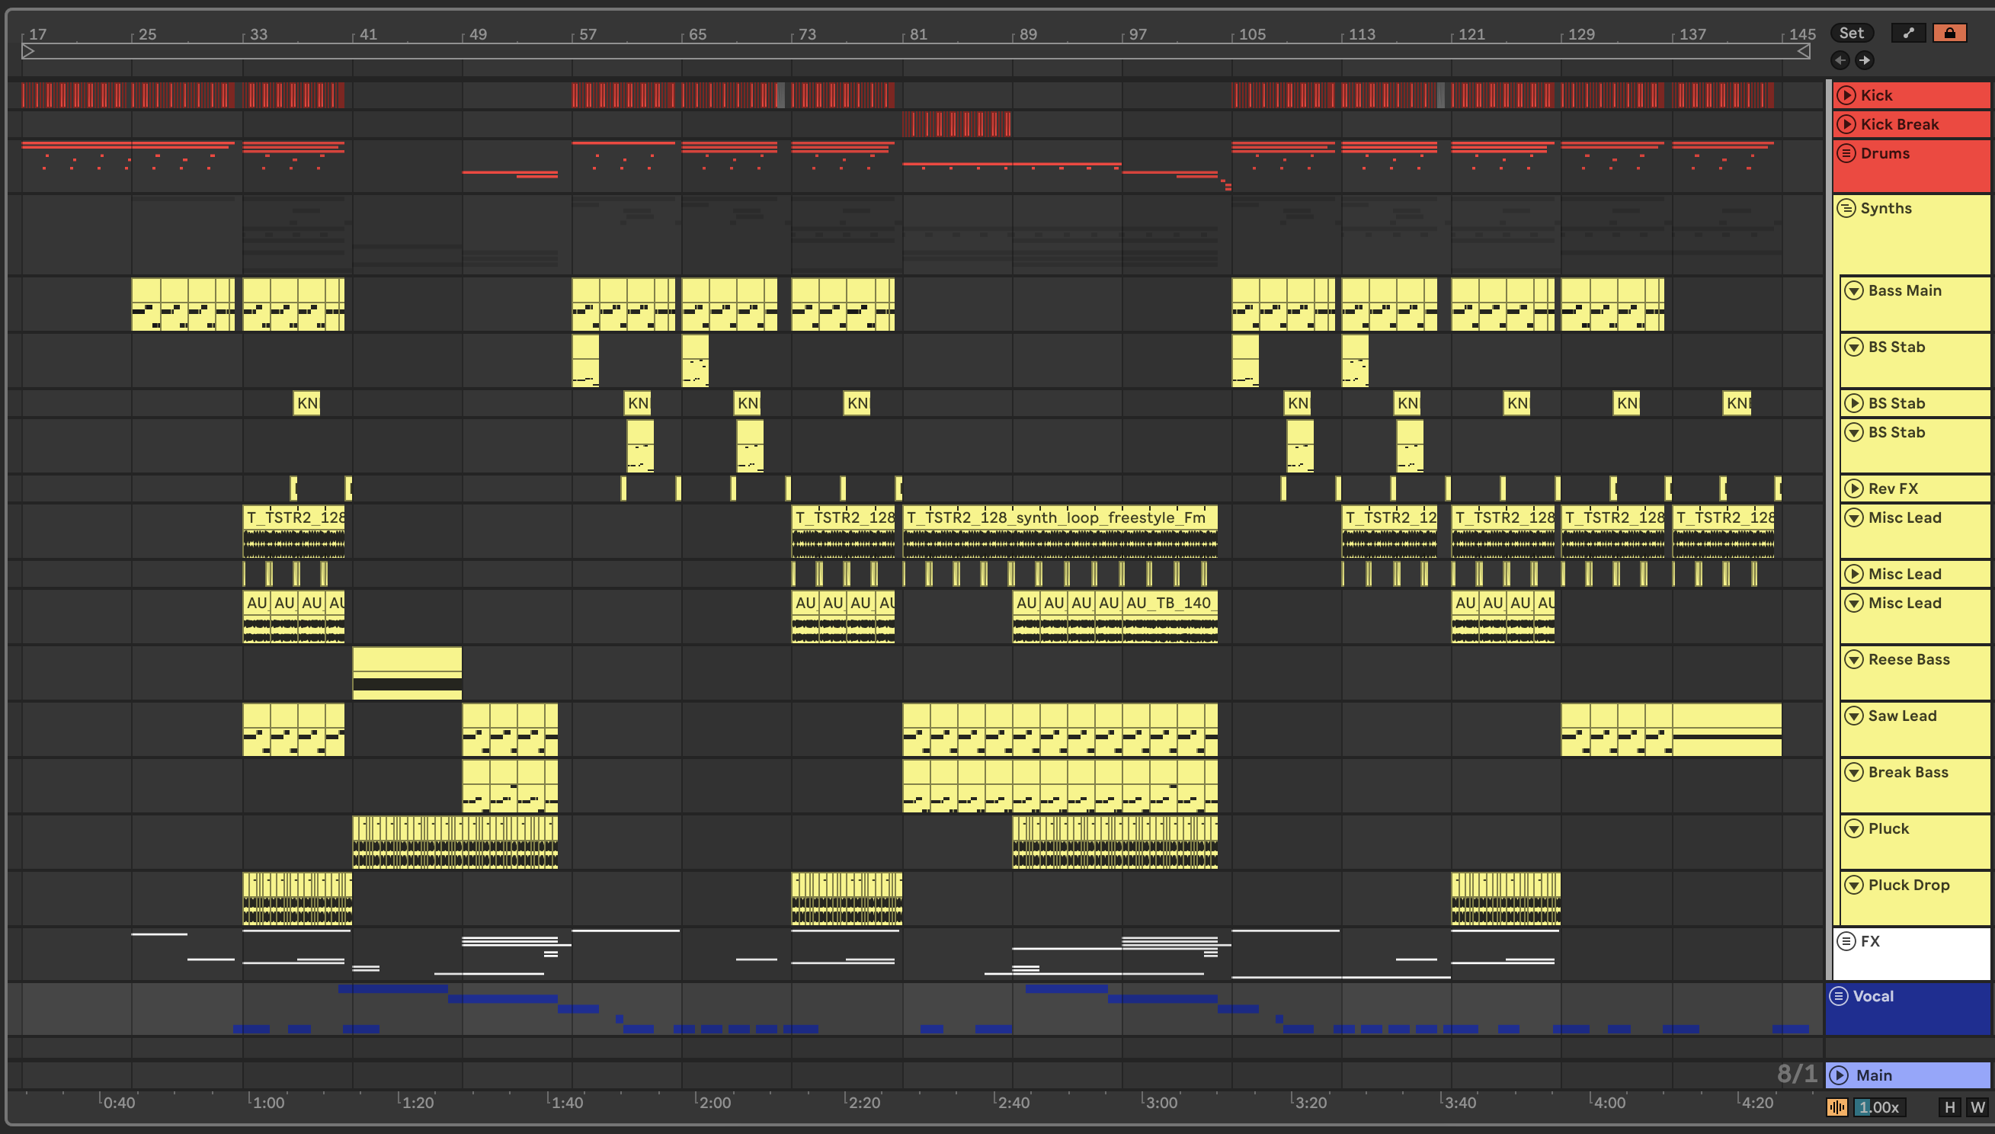
Task: Expand the FX group track
Action: 1846,941
